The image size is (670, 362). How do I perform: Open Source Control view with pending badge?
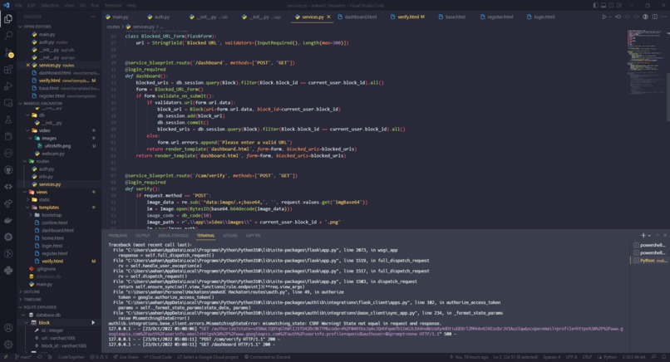(8, 52)
